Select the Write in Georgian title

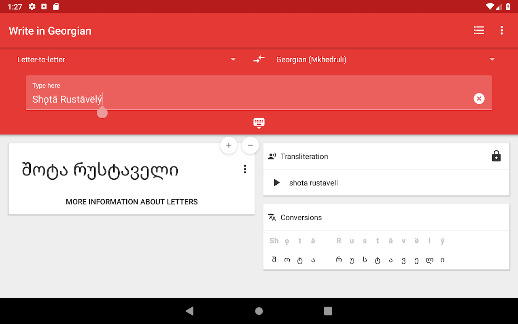[x=50, y=31]
